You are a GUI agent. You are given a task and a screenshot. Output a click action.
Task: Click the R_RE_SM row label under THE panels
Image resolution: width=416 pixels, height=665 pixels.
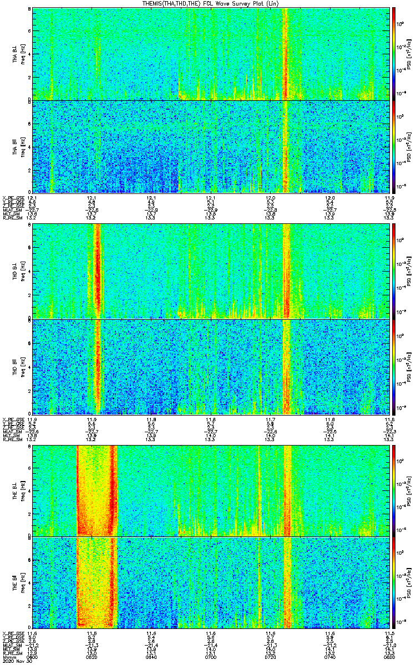pyautogui.click(x=12, y=653)
